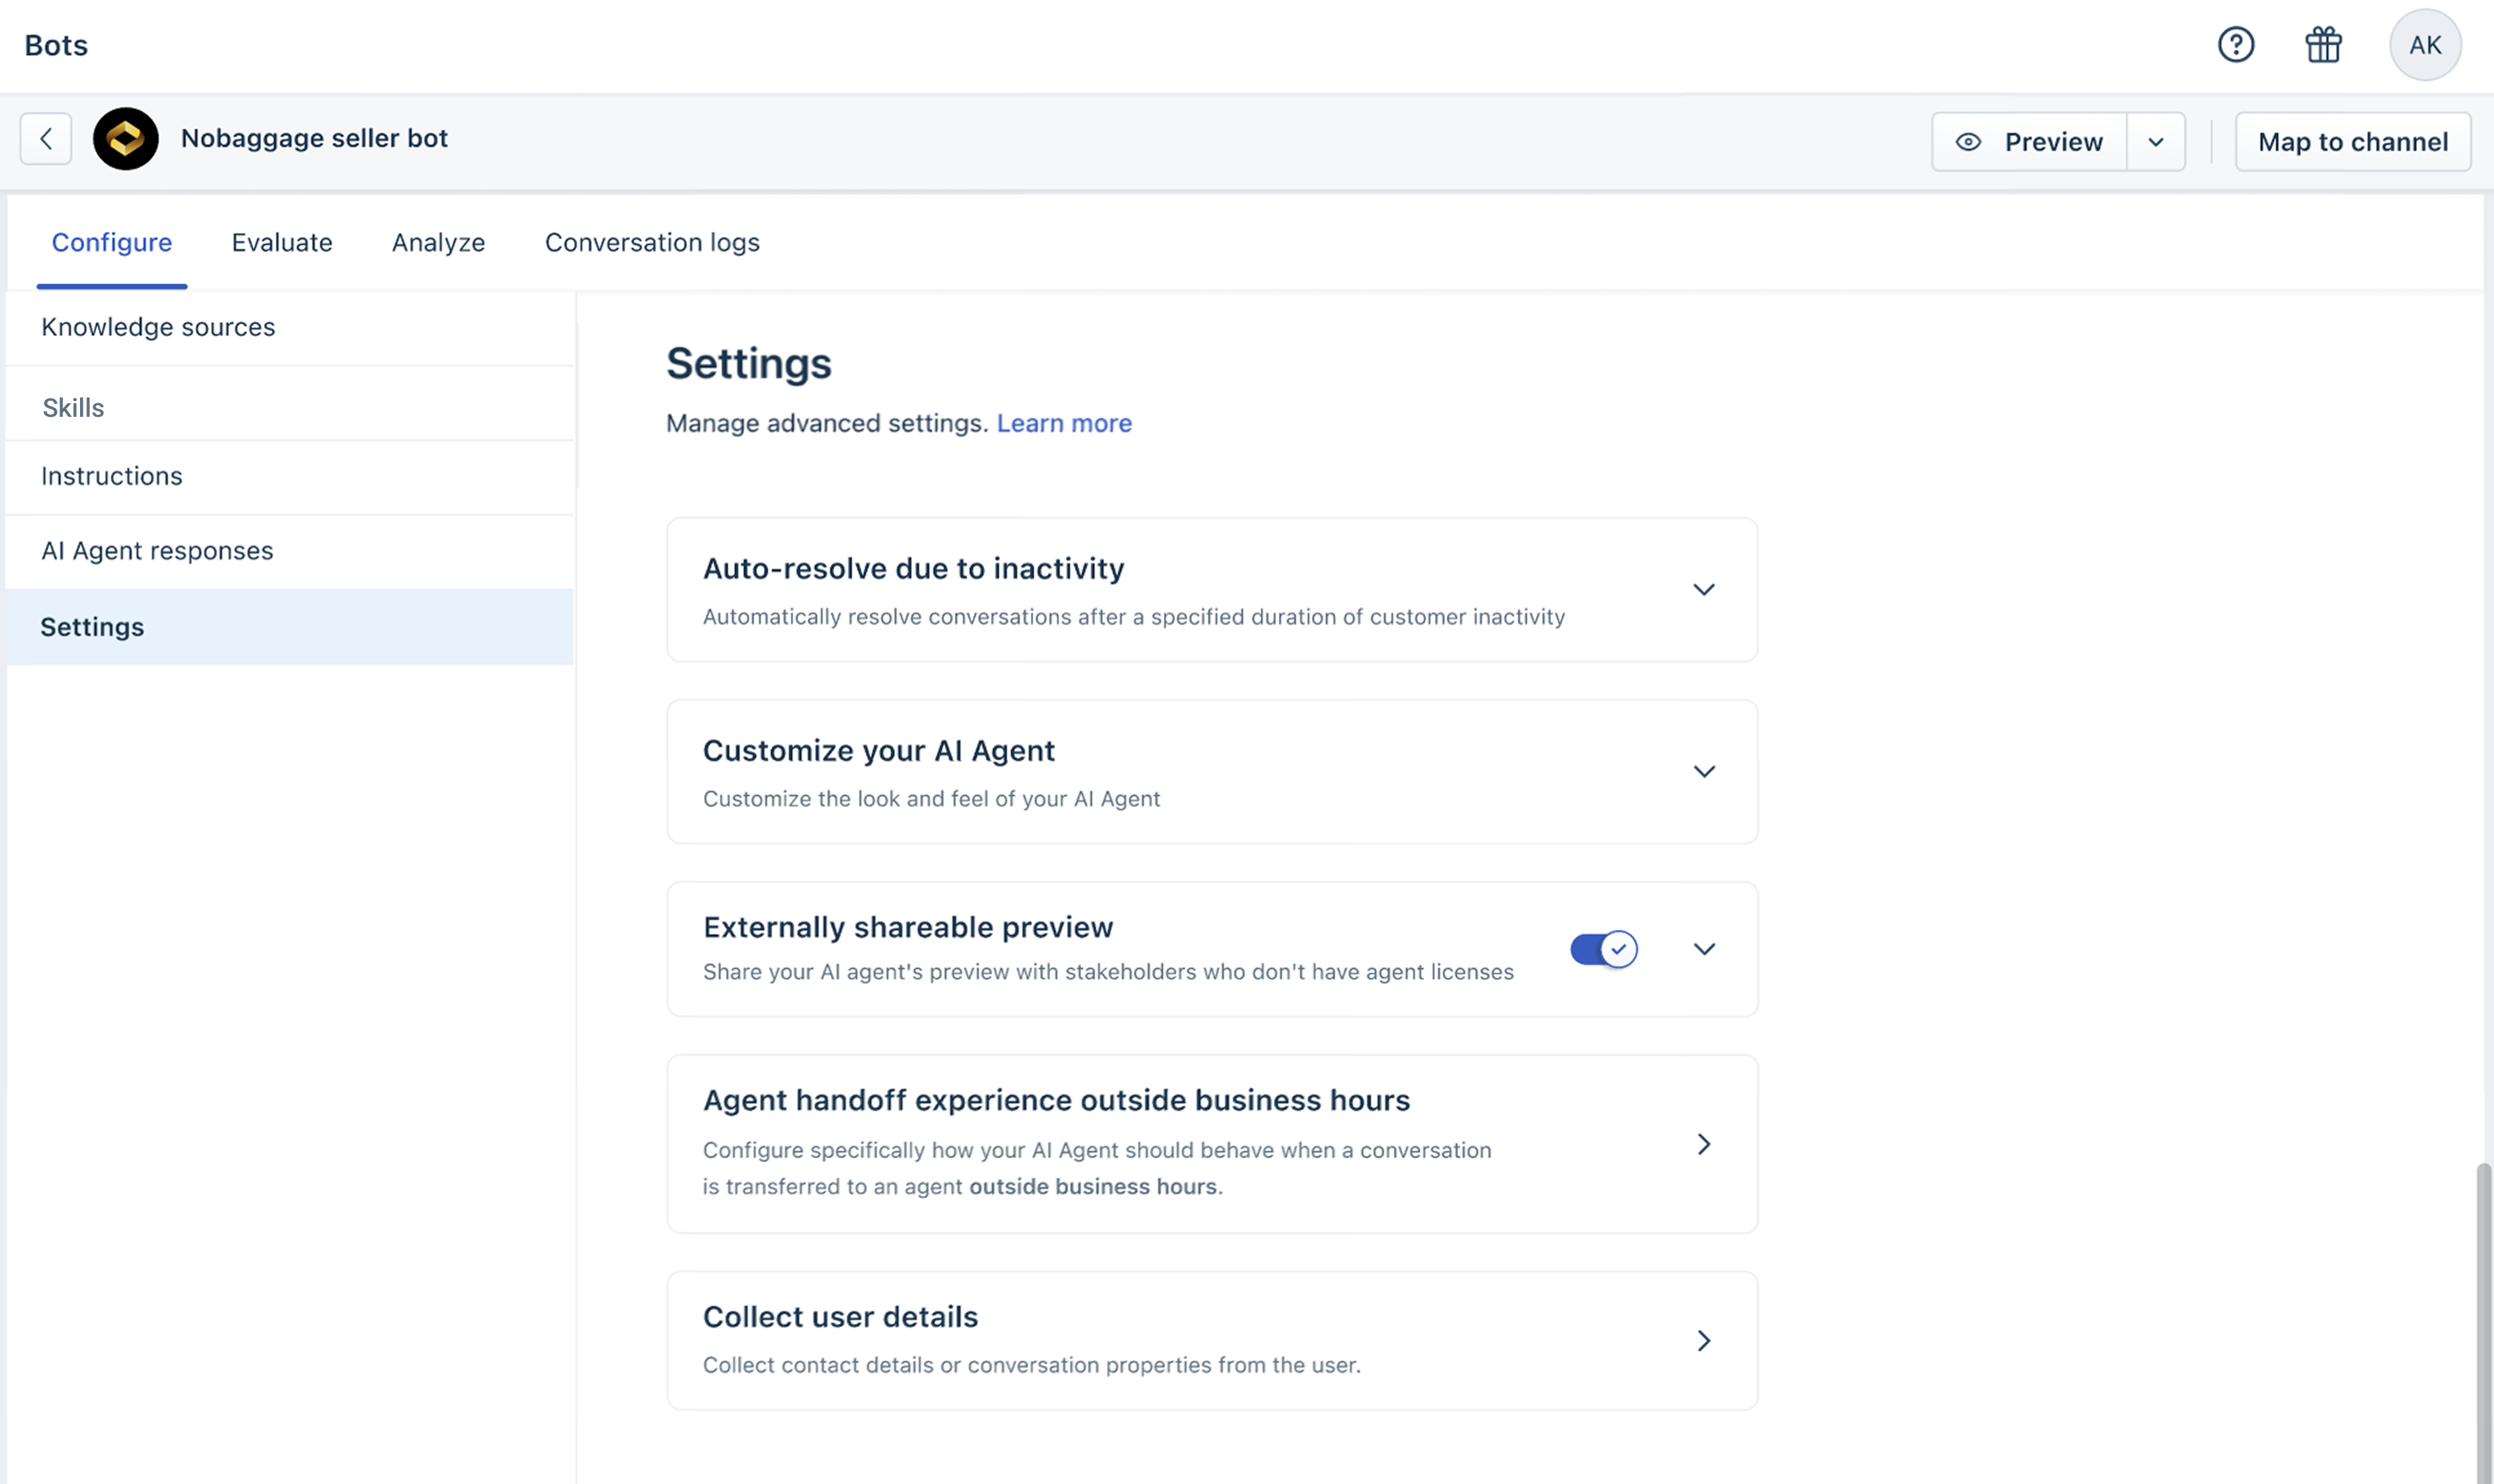Click the back arrow beside bot name

click(46, 139)
